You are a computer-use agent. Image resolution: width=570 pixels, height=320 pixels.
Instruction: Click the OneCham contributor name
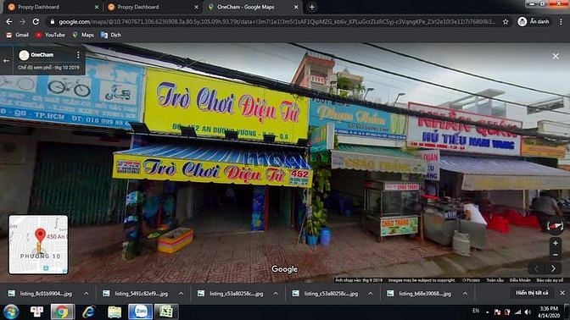pos(42,55)
